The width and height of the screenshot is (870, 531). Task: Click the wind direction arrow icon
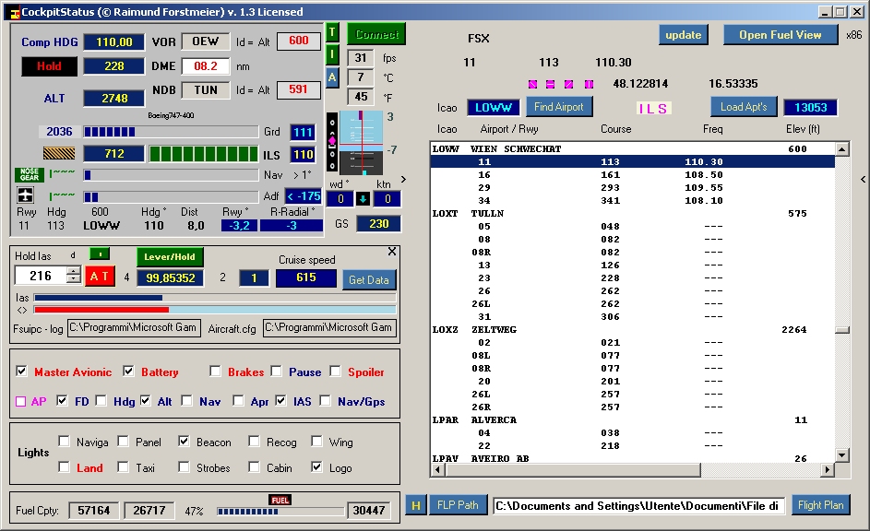pyautogui.click(x=363, y=199)
